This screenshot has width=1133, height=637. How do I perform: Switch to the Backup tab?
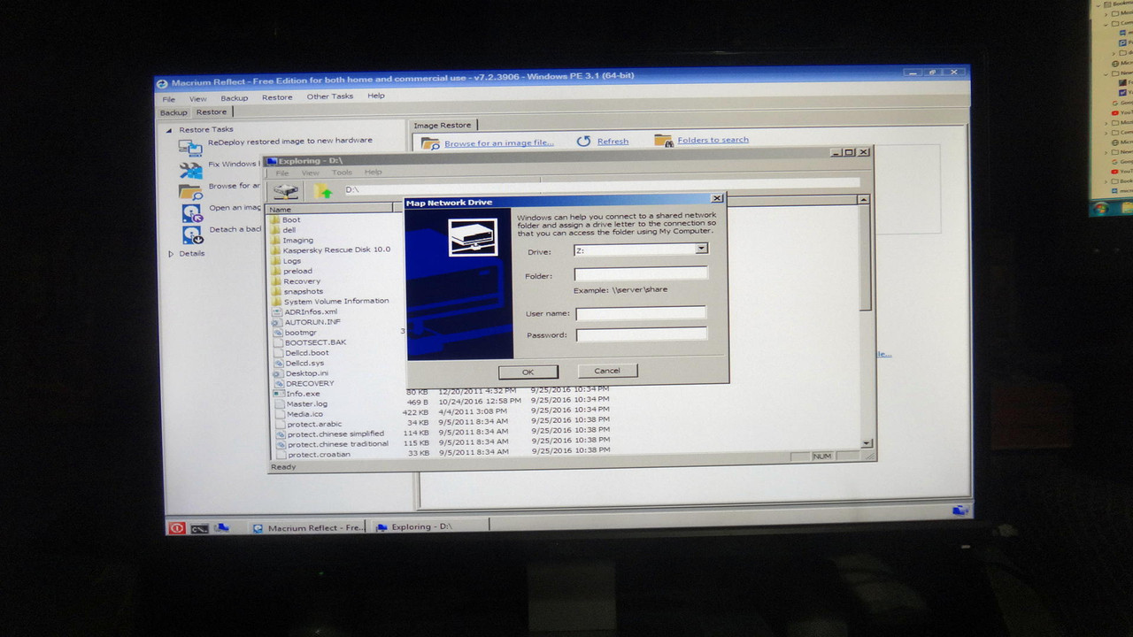(173, 112)
